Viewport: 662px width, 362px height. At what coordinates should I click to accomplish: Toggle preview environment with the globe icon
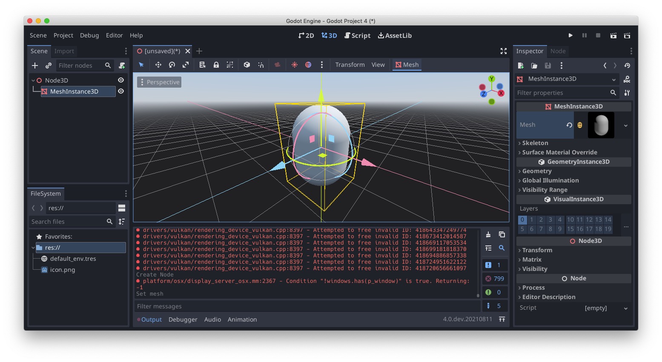pos(308,65)
